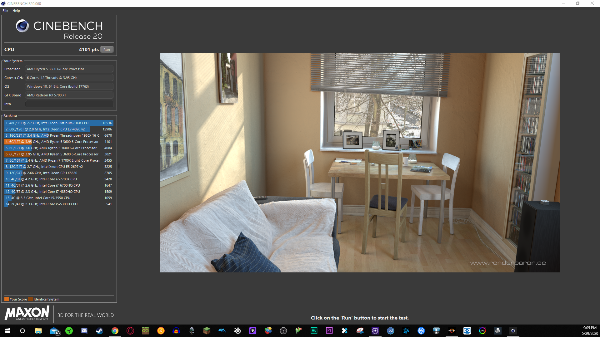This screenshot has height=337, width=600.
Task: Open File Explorer from taskbar
Action: coord(38,331)
